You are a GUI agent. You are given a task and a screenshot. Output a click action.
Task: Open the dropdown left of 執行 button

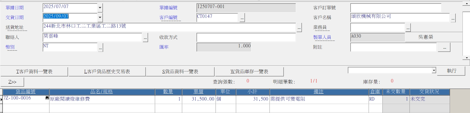(x=434, y=71)
